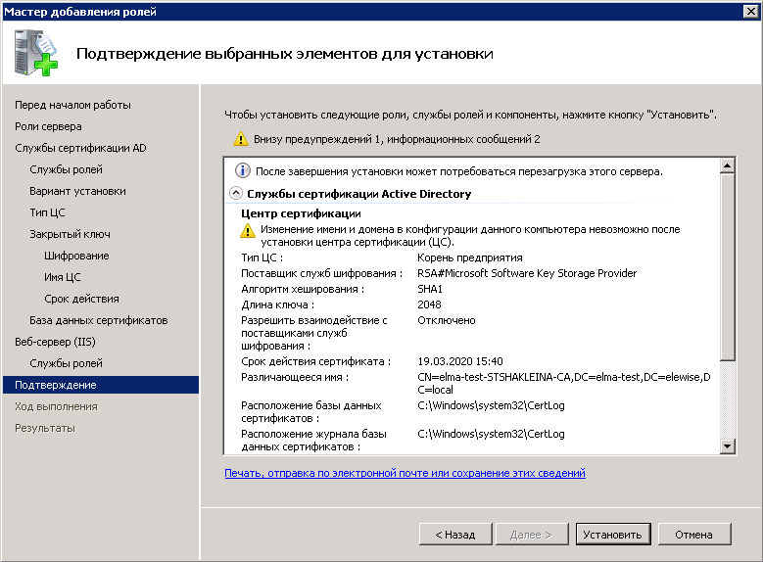Image resolution: width=763 pixels, height=562 pixels.
Task: Collapse the Службы сертификации Active Directory section
Action: 236,194
